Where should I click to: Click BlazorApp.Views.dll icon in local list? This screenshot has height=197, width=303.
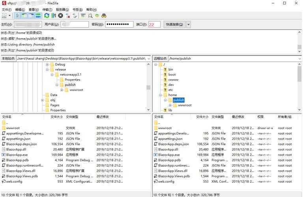(x=4, y=171)
